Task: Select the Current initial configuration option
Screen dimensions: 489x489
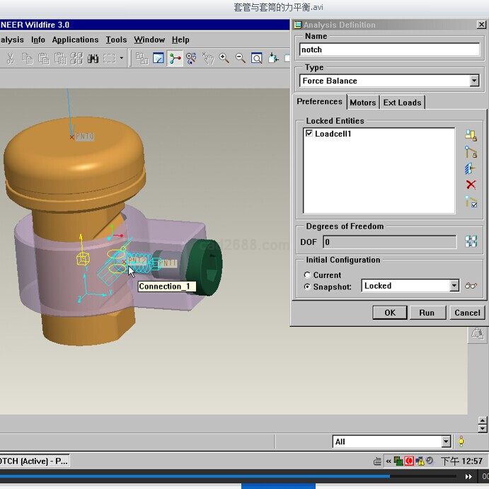Action: point(307,275)
